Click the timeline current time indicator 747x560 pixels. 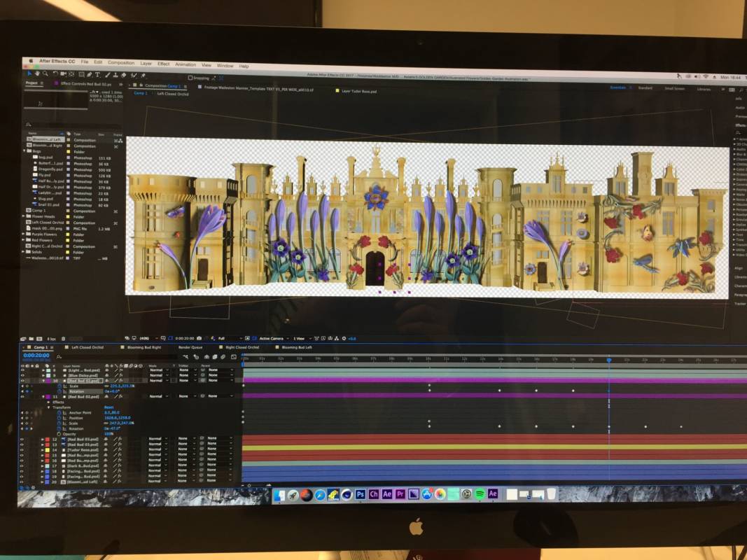[x=609, y=360]
